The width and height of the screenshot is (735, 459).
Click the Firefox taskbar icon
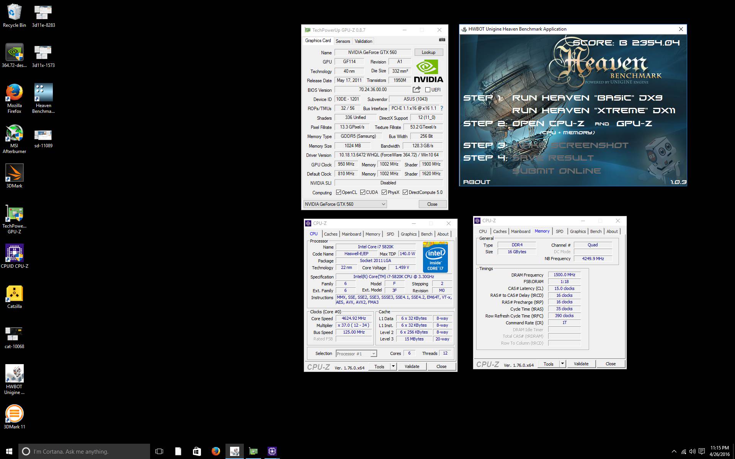tap(216, 451)
